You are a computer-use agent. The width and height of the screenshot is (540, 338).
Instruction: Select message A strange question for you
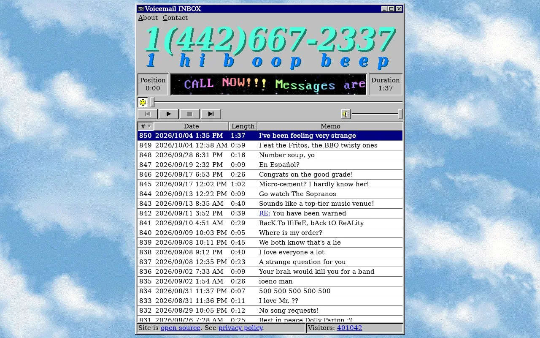(270, 262)
